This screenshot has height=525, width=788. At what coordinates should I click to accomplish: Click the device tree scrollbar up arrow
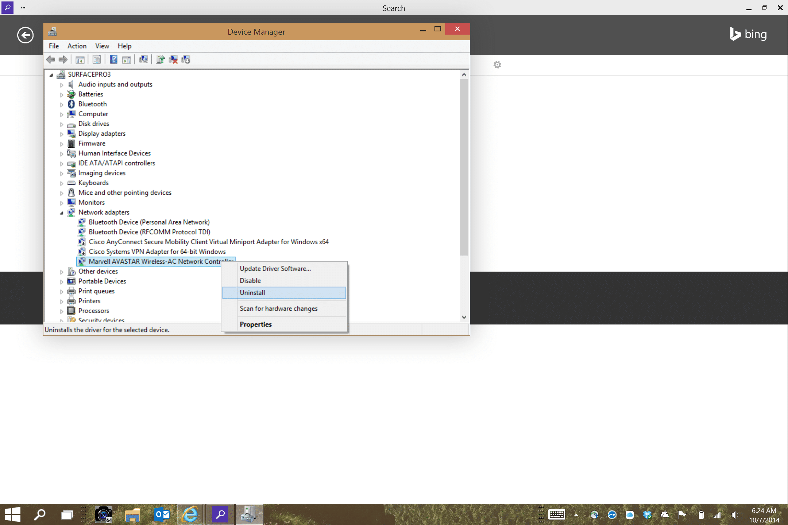pyautogui.click(x=464, y=74)
